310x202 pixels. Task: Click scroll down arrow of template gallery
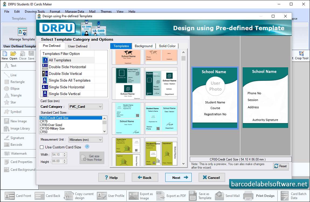pos(183,164)
